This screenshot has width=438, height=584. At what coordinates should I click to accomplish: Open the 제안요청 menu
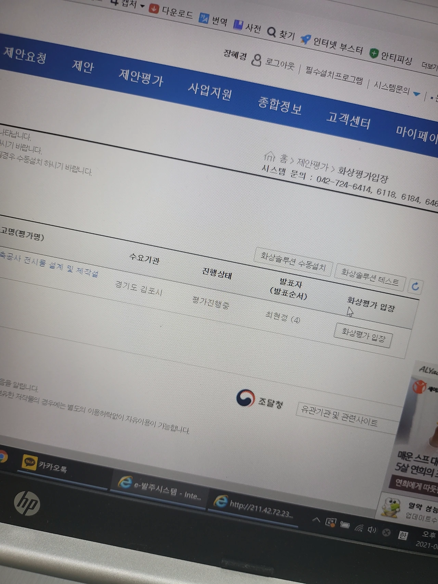coord(25,55)
